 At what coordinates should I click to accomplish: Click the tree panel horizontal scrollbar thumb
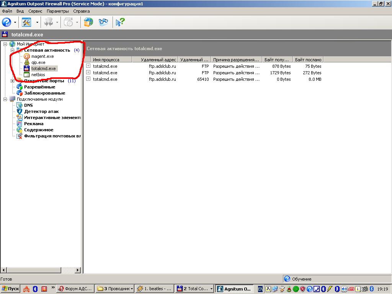pos(34,270)
